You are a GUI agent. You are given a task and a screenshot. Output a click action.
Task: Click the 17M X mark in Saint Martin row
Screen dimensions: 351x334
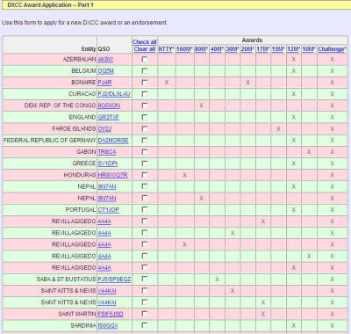click(263, 314)
